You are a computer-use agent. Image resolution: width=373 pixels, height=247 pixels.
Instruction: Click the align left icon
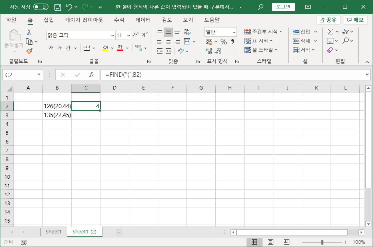coord(160,42)
